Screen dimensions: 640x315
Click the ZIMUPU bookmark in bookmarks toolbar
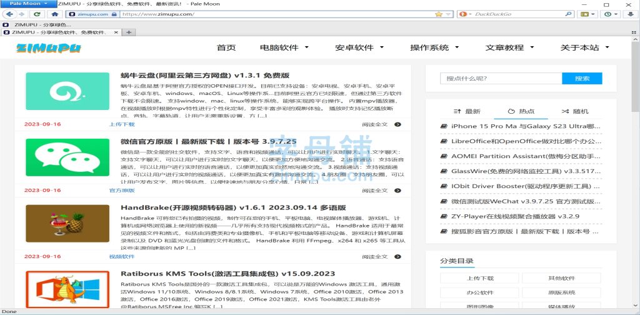37,25
